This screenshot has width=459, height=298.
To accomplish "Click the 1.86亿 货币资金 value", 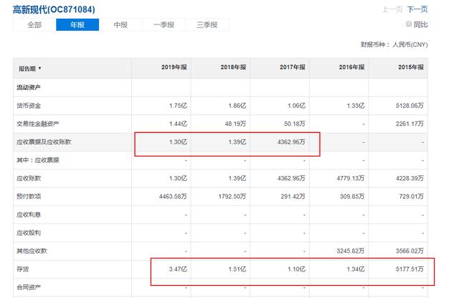I will [x=237, y=106].
